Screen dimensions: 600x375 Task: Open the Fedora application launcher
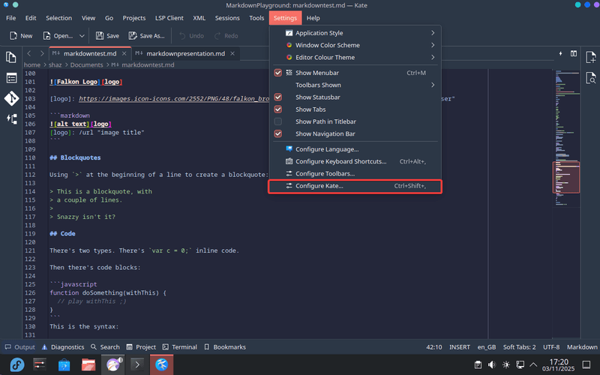click(x=16, y=364)
